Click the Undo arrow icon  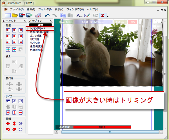coord(47,15)
